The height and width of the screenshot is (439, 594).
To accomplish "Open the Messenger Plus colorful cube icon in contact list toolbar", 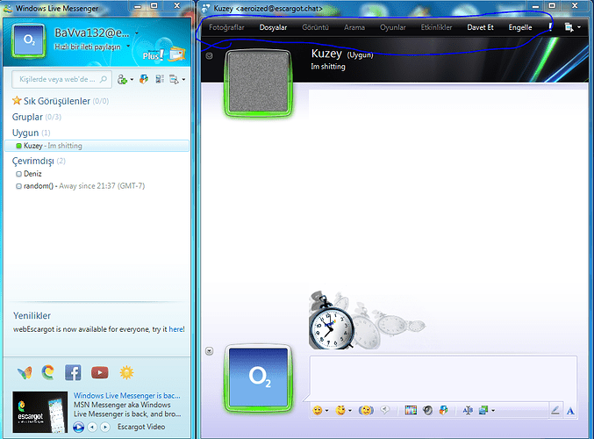I will click(144, 79).
